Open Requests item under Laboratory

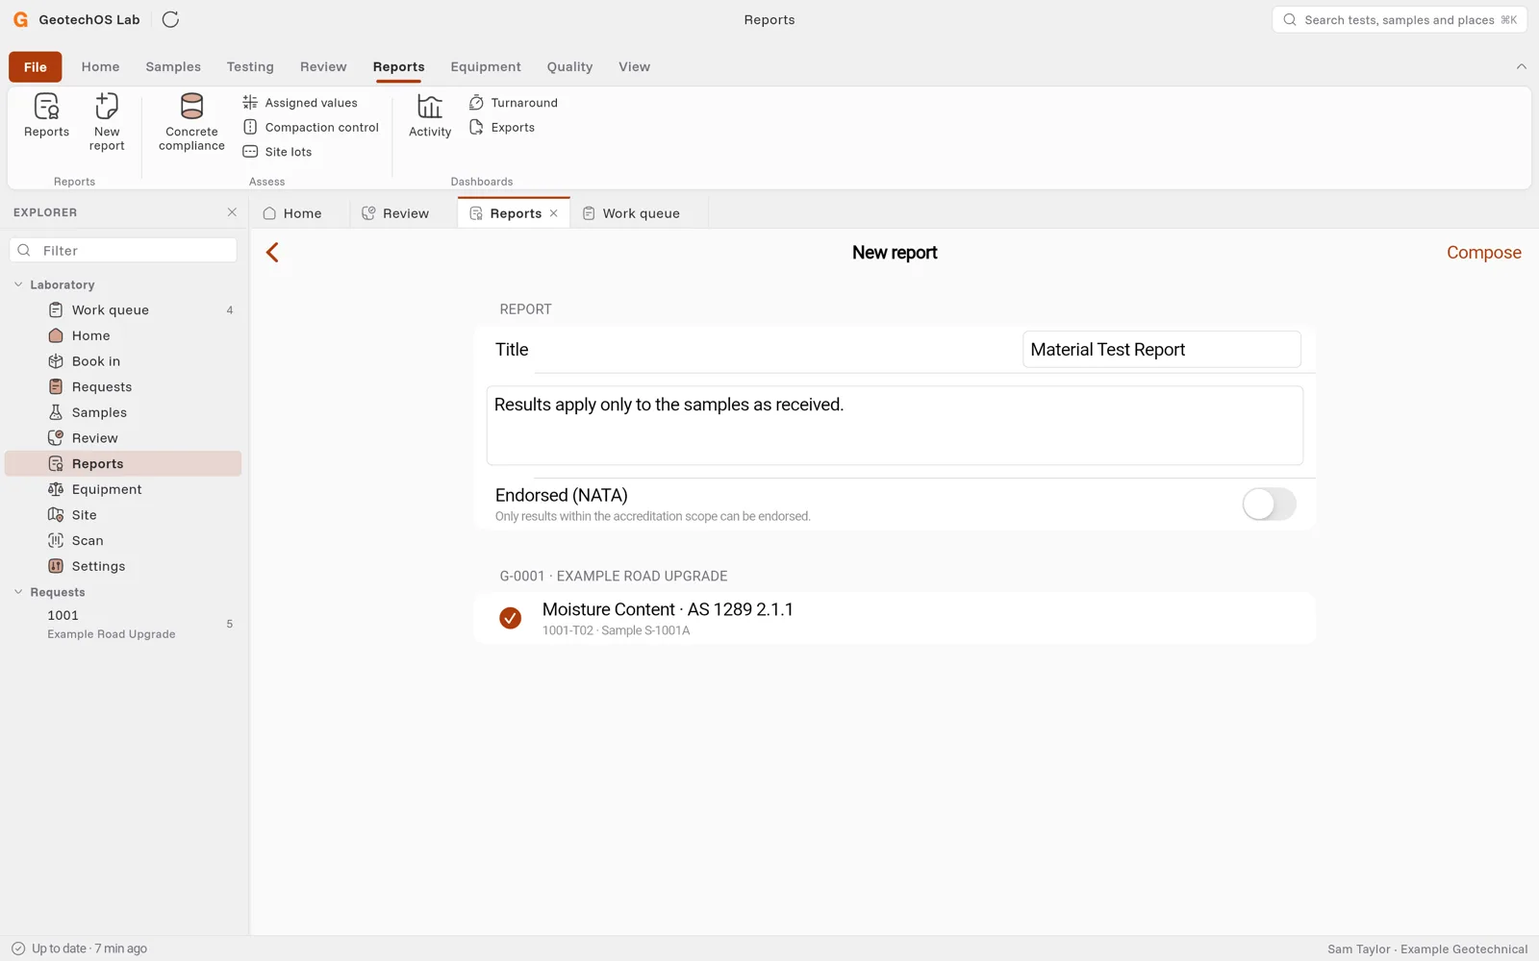123,387
